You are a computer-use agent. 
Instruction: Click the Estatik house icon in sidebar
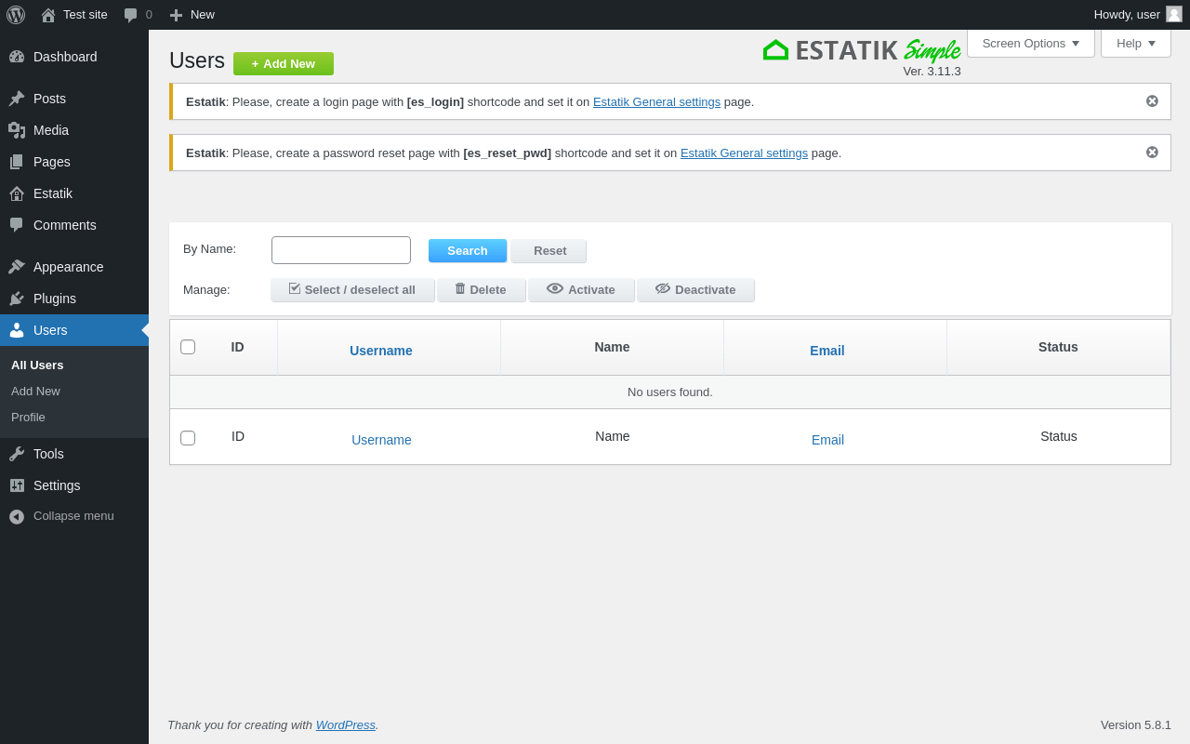pos(17,193)
